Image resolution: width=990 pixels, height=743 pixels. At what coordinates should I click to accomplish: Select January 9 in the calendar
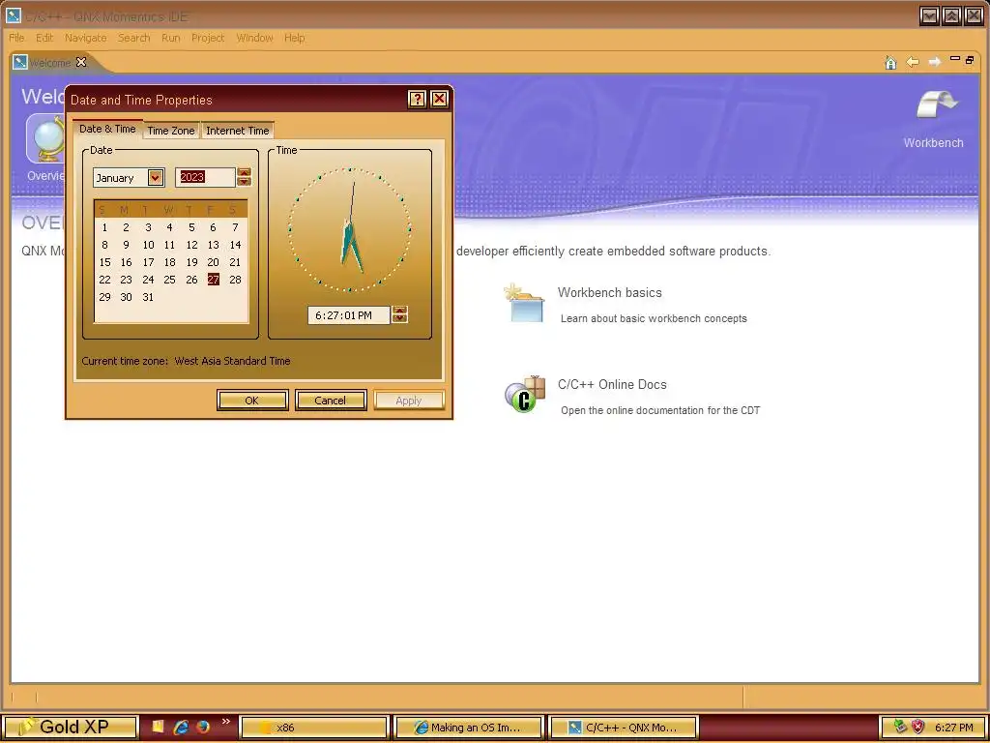(127, 245)
